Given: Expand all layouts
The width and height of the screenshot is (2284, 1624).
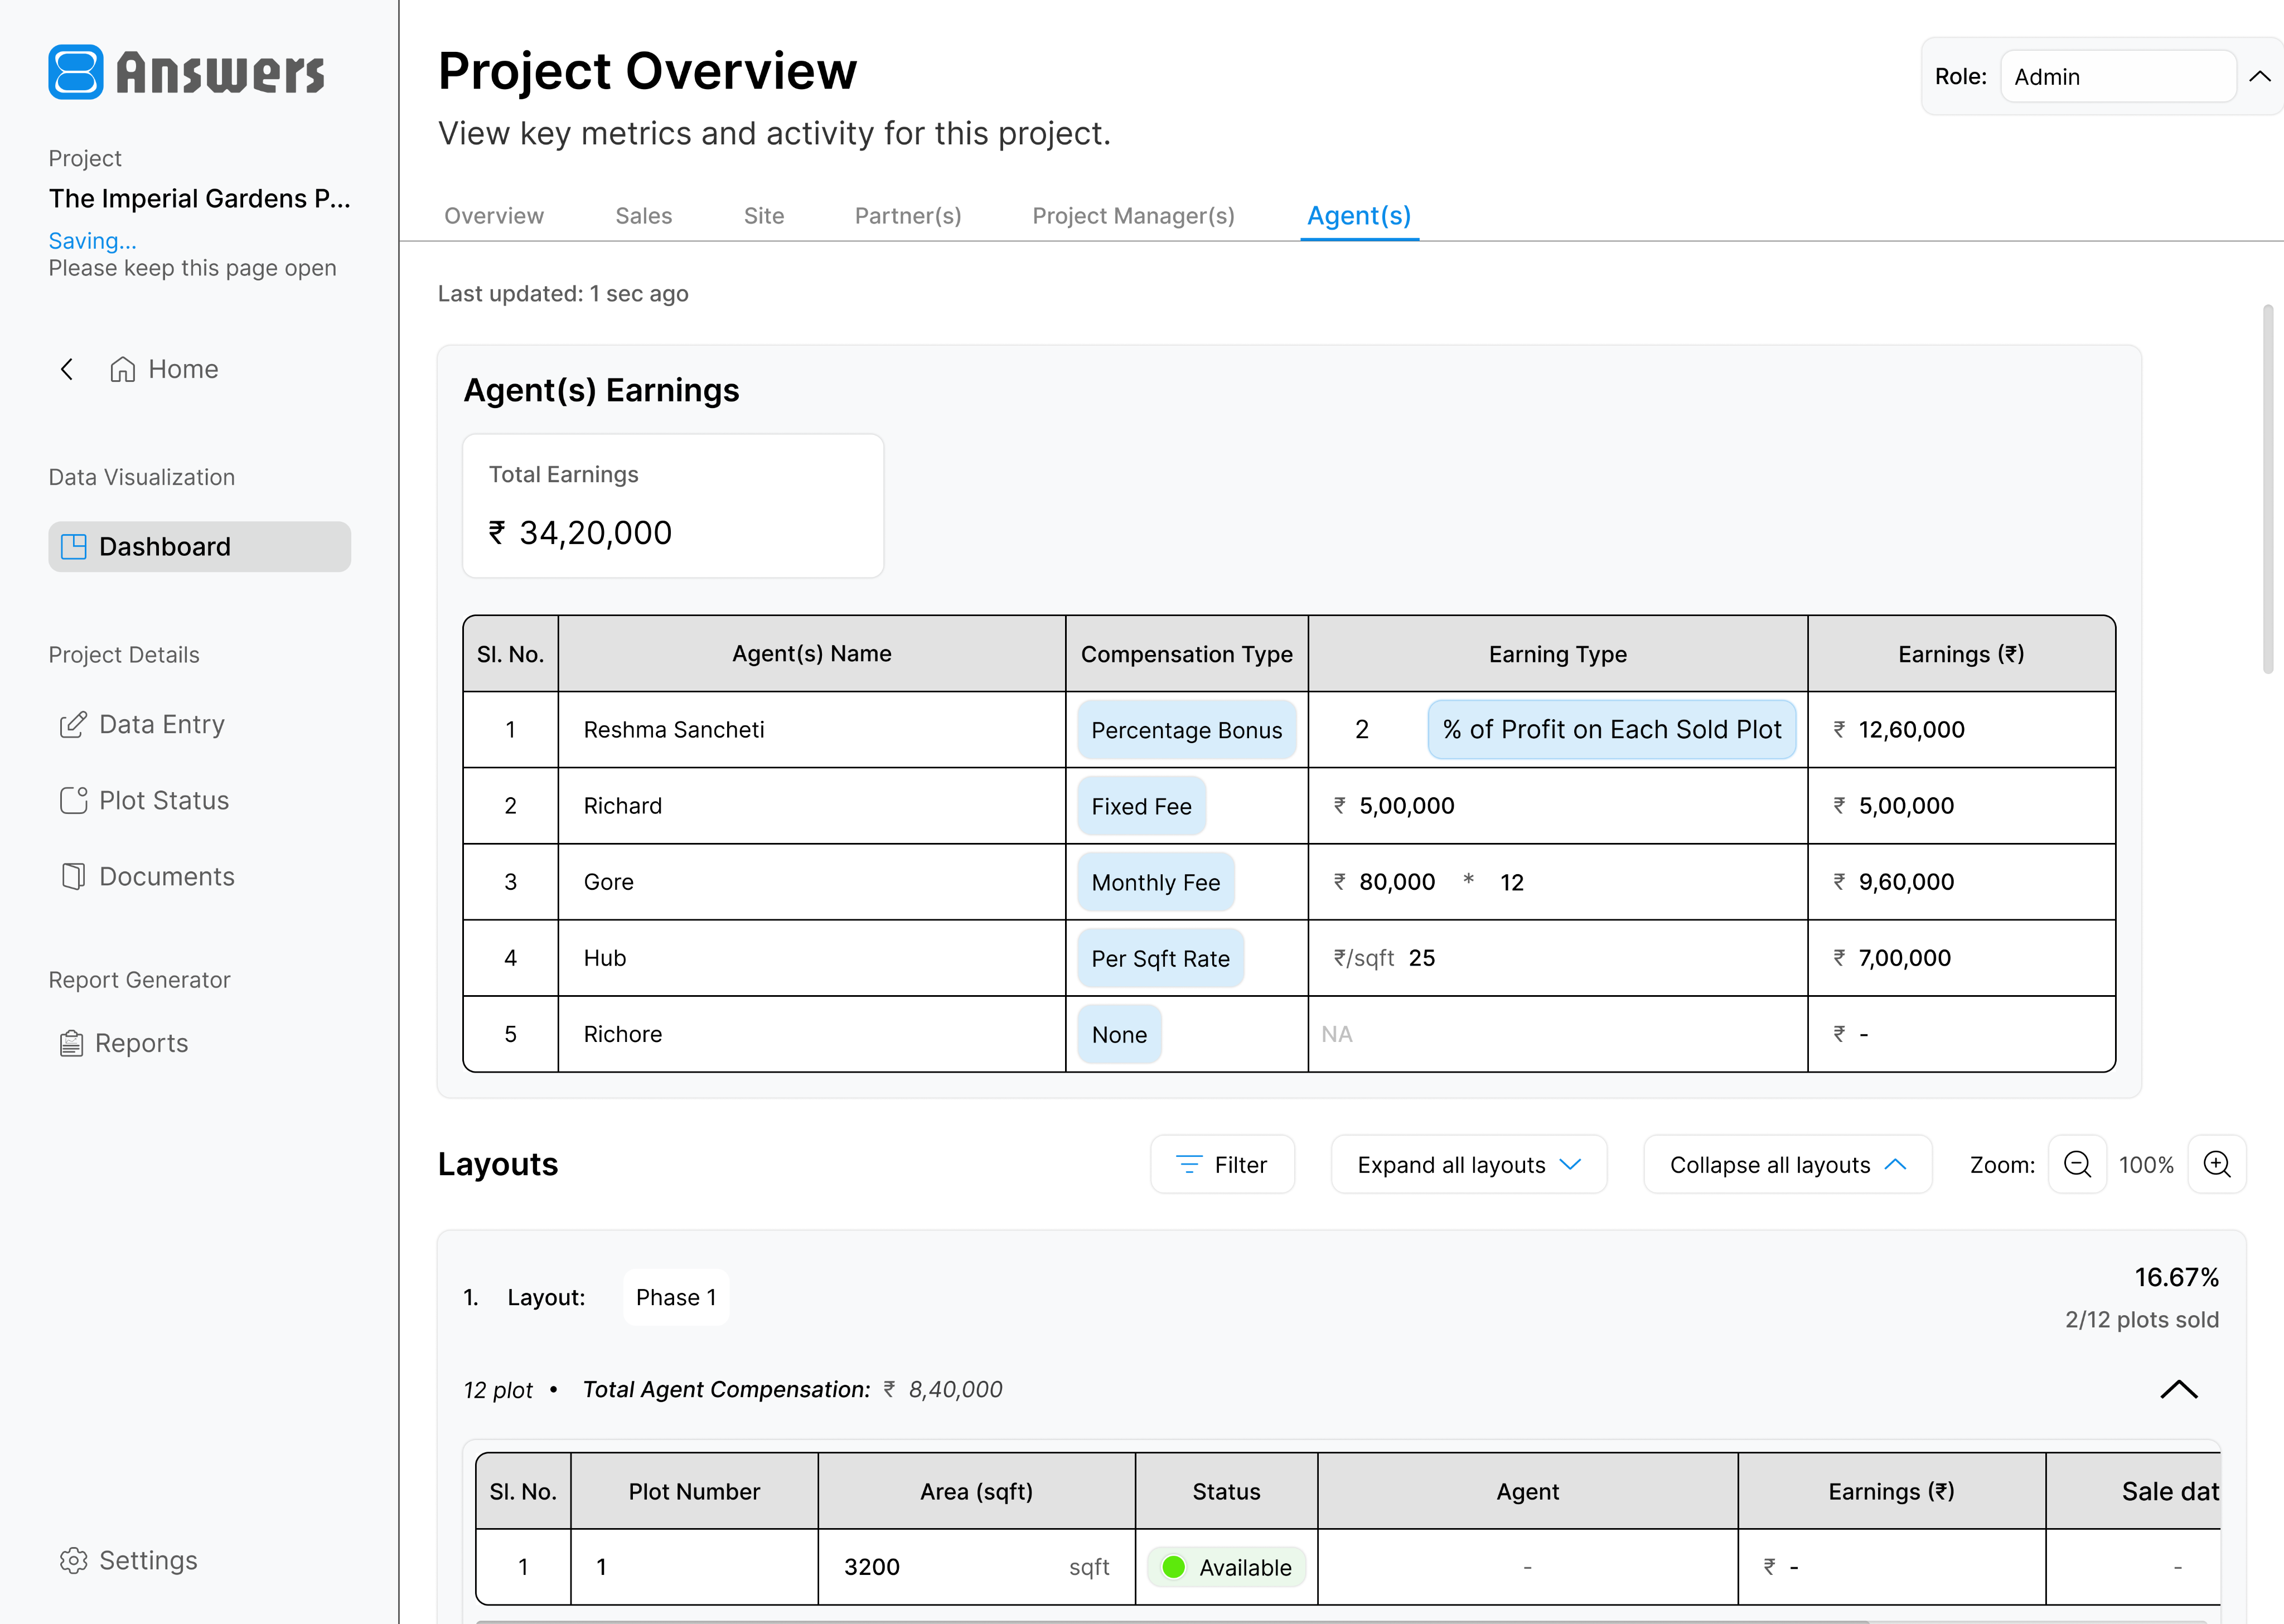Looking at the screenshot, I should [1469, 1164].
